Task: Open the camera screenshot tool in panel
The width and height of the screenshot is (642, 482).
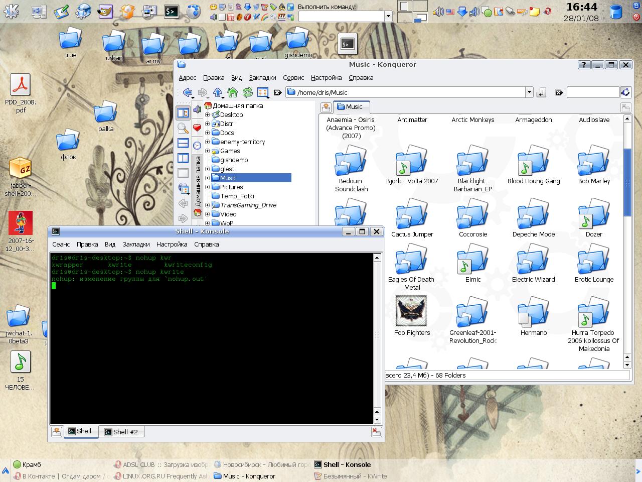Action: [x=149, y=11]
